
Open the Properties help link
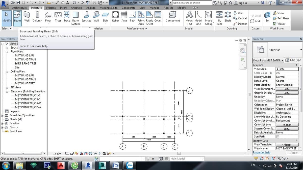pos(261,153)
